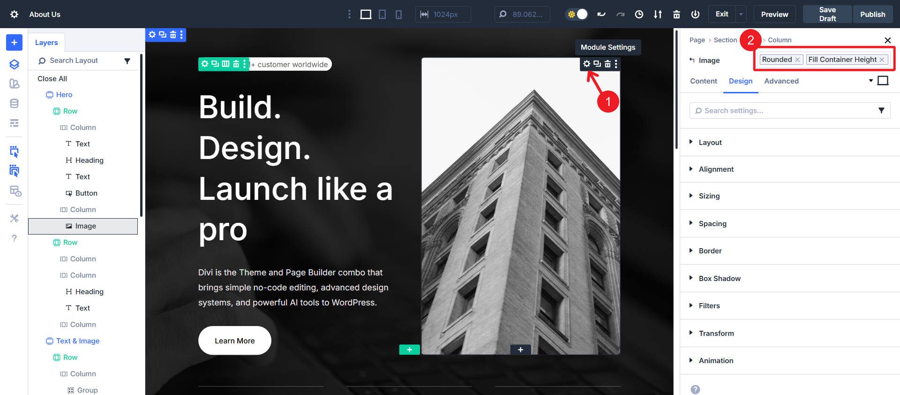Click the power icon in top bar
Viewport: 900px width, 395px height.
coord(695,15)
